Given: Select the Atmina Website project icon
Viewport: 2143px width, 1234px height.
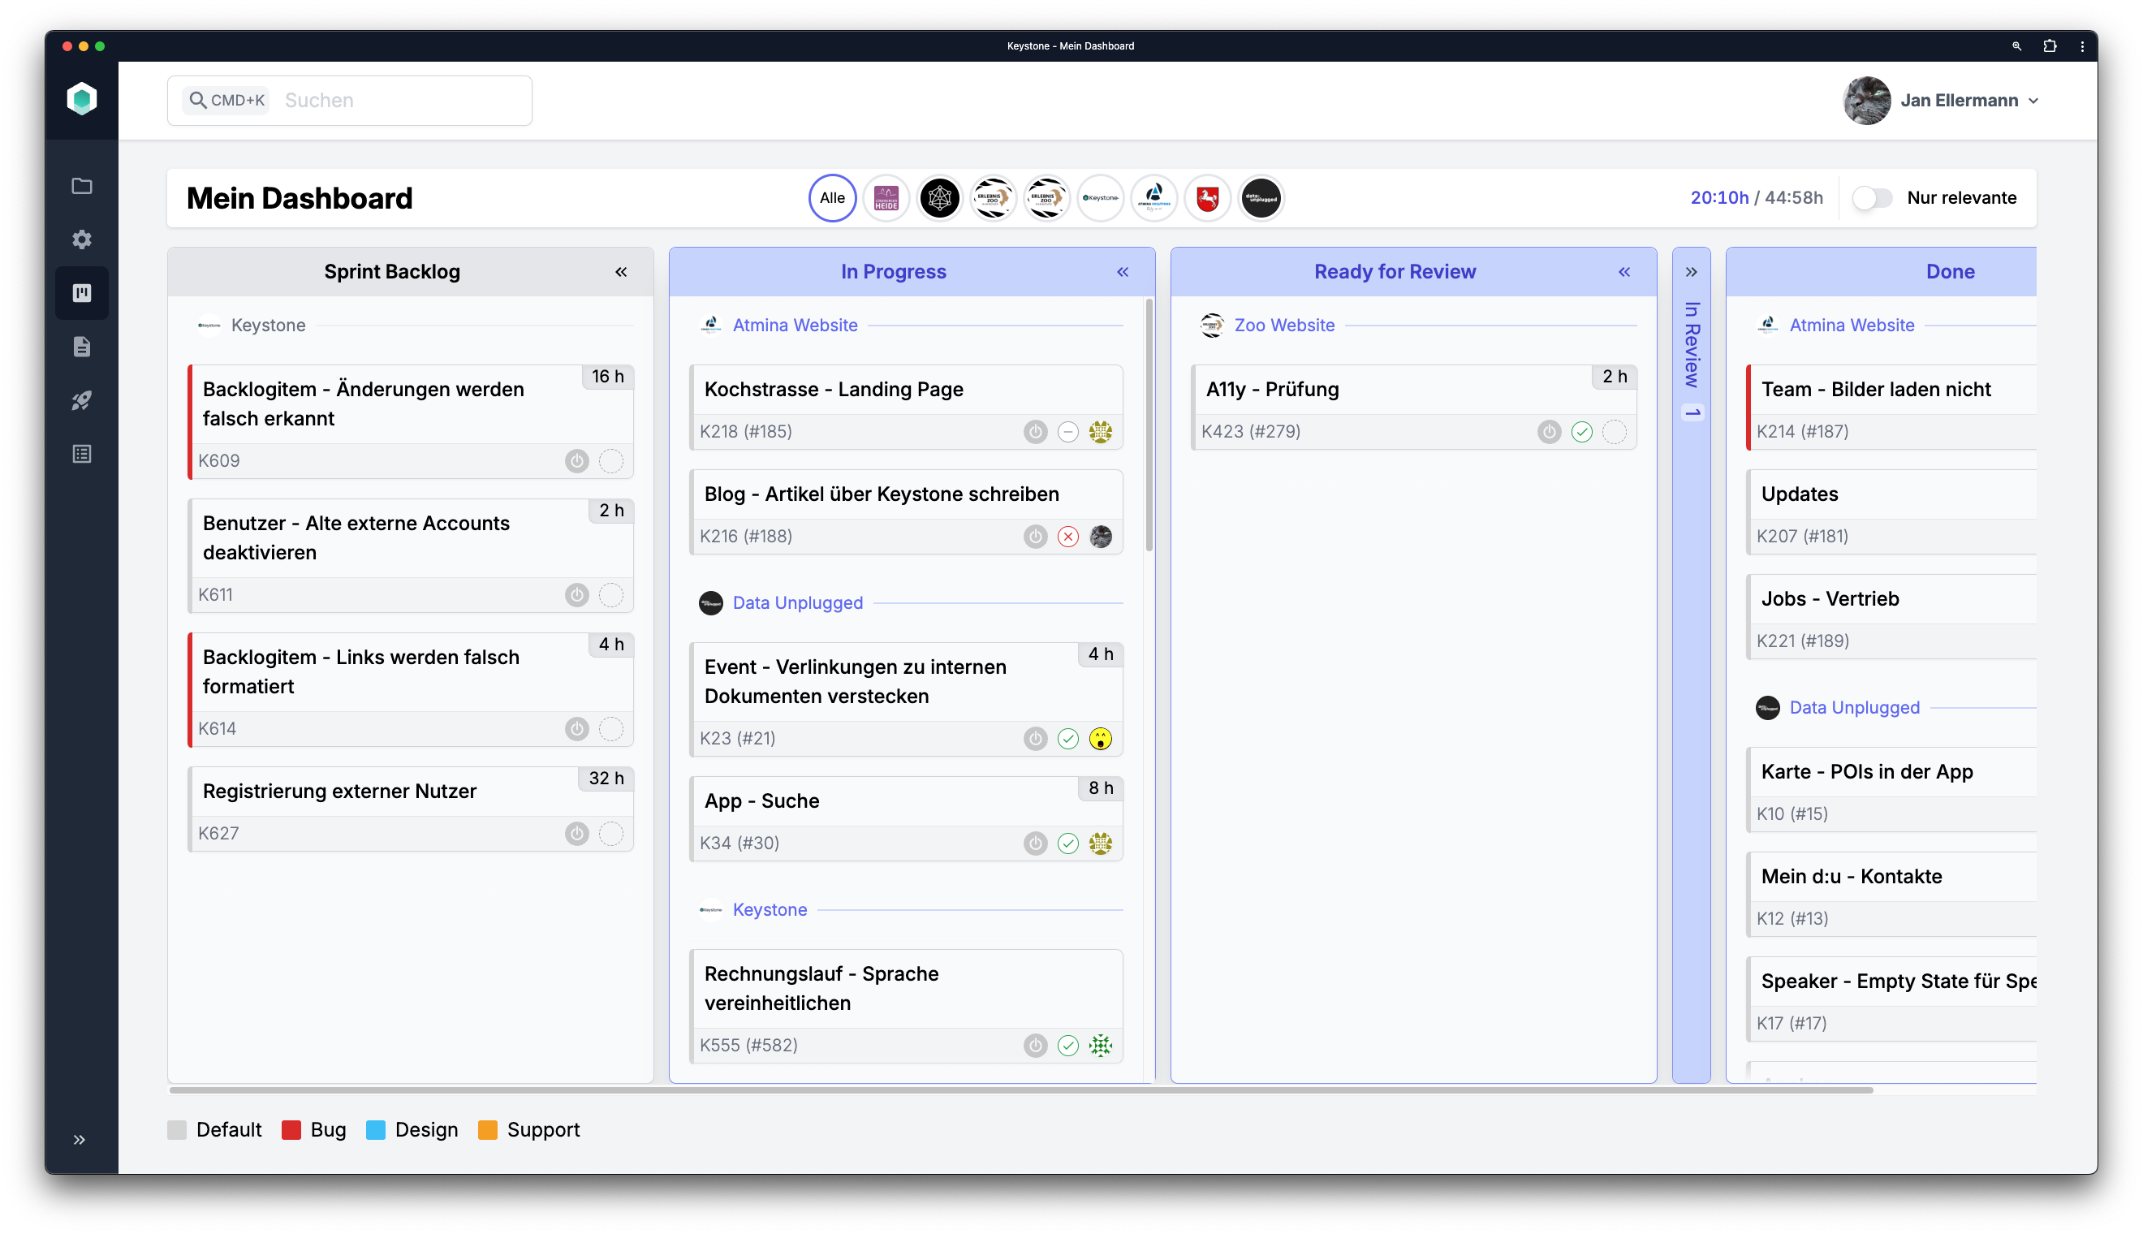Looking at the screenshot, I should [x=1153, y=197].
